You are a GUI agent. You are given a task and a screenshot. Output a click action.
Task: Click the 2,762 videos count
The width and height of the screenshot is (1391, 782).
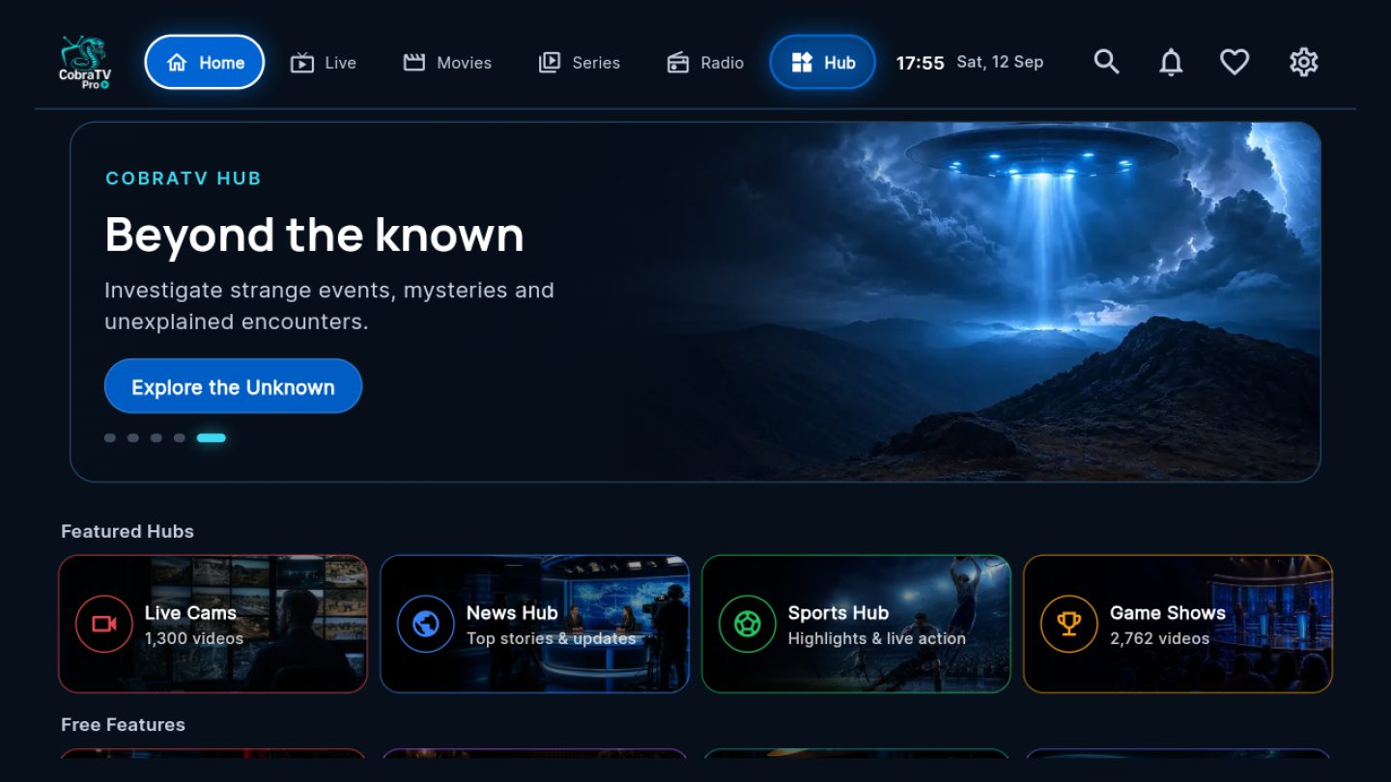[x=1160, y=638]
